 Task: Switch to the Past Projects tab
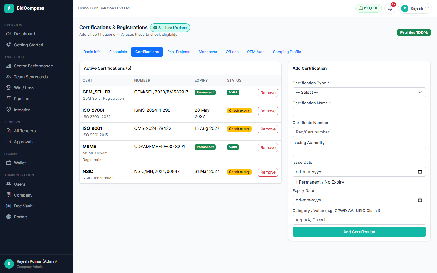[x=178, y=52]
